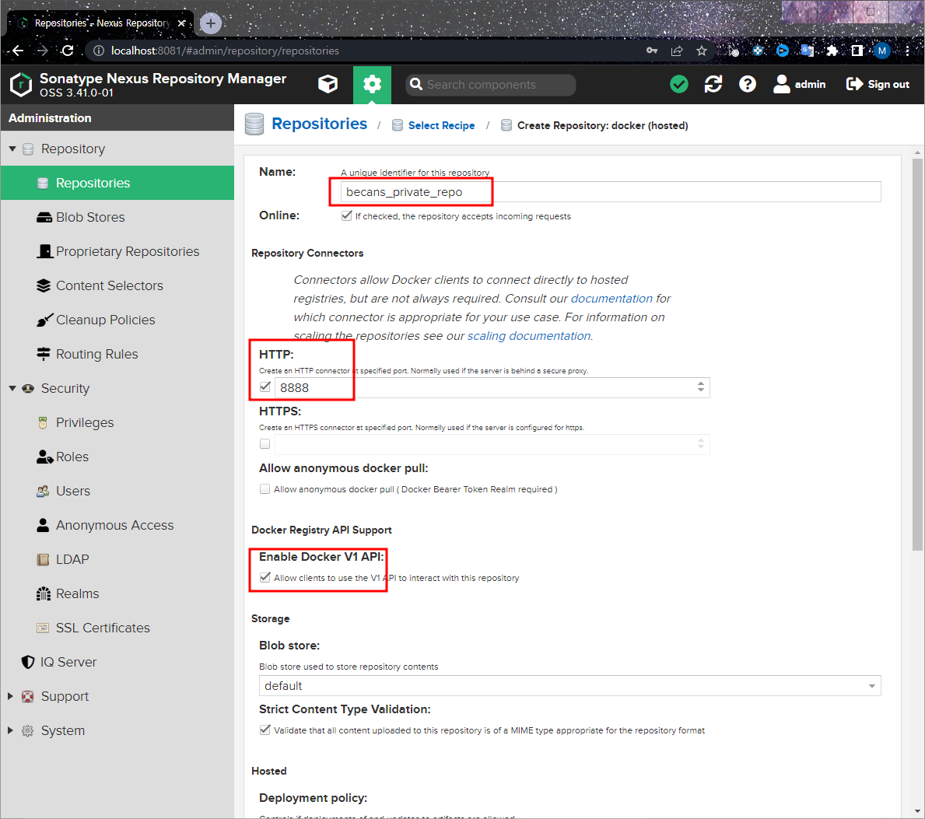The height and width of the screenshot is (819, 925).
Task: Click the Refresh icon in the header
Action: coord(713,84)
